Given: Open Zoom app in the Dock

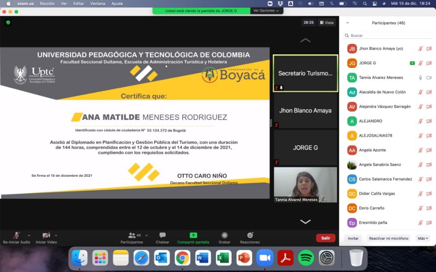Looking at the screenshot, I should click(265, 258).
